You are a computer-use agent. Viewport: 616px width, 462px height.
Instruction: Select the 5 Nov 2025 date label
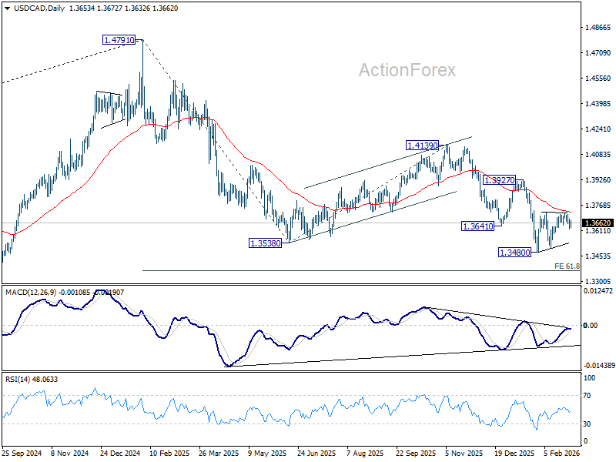click(x=464, y=453)
